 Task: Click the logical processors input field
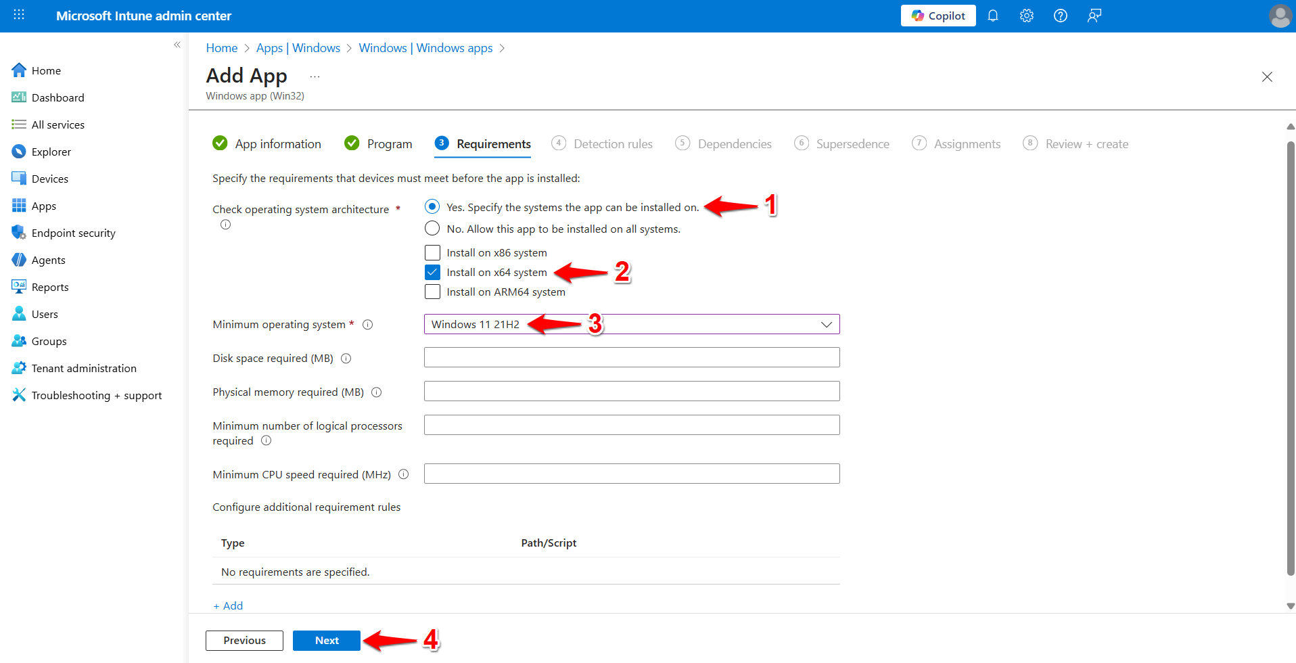point(632,425)
